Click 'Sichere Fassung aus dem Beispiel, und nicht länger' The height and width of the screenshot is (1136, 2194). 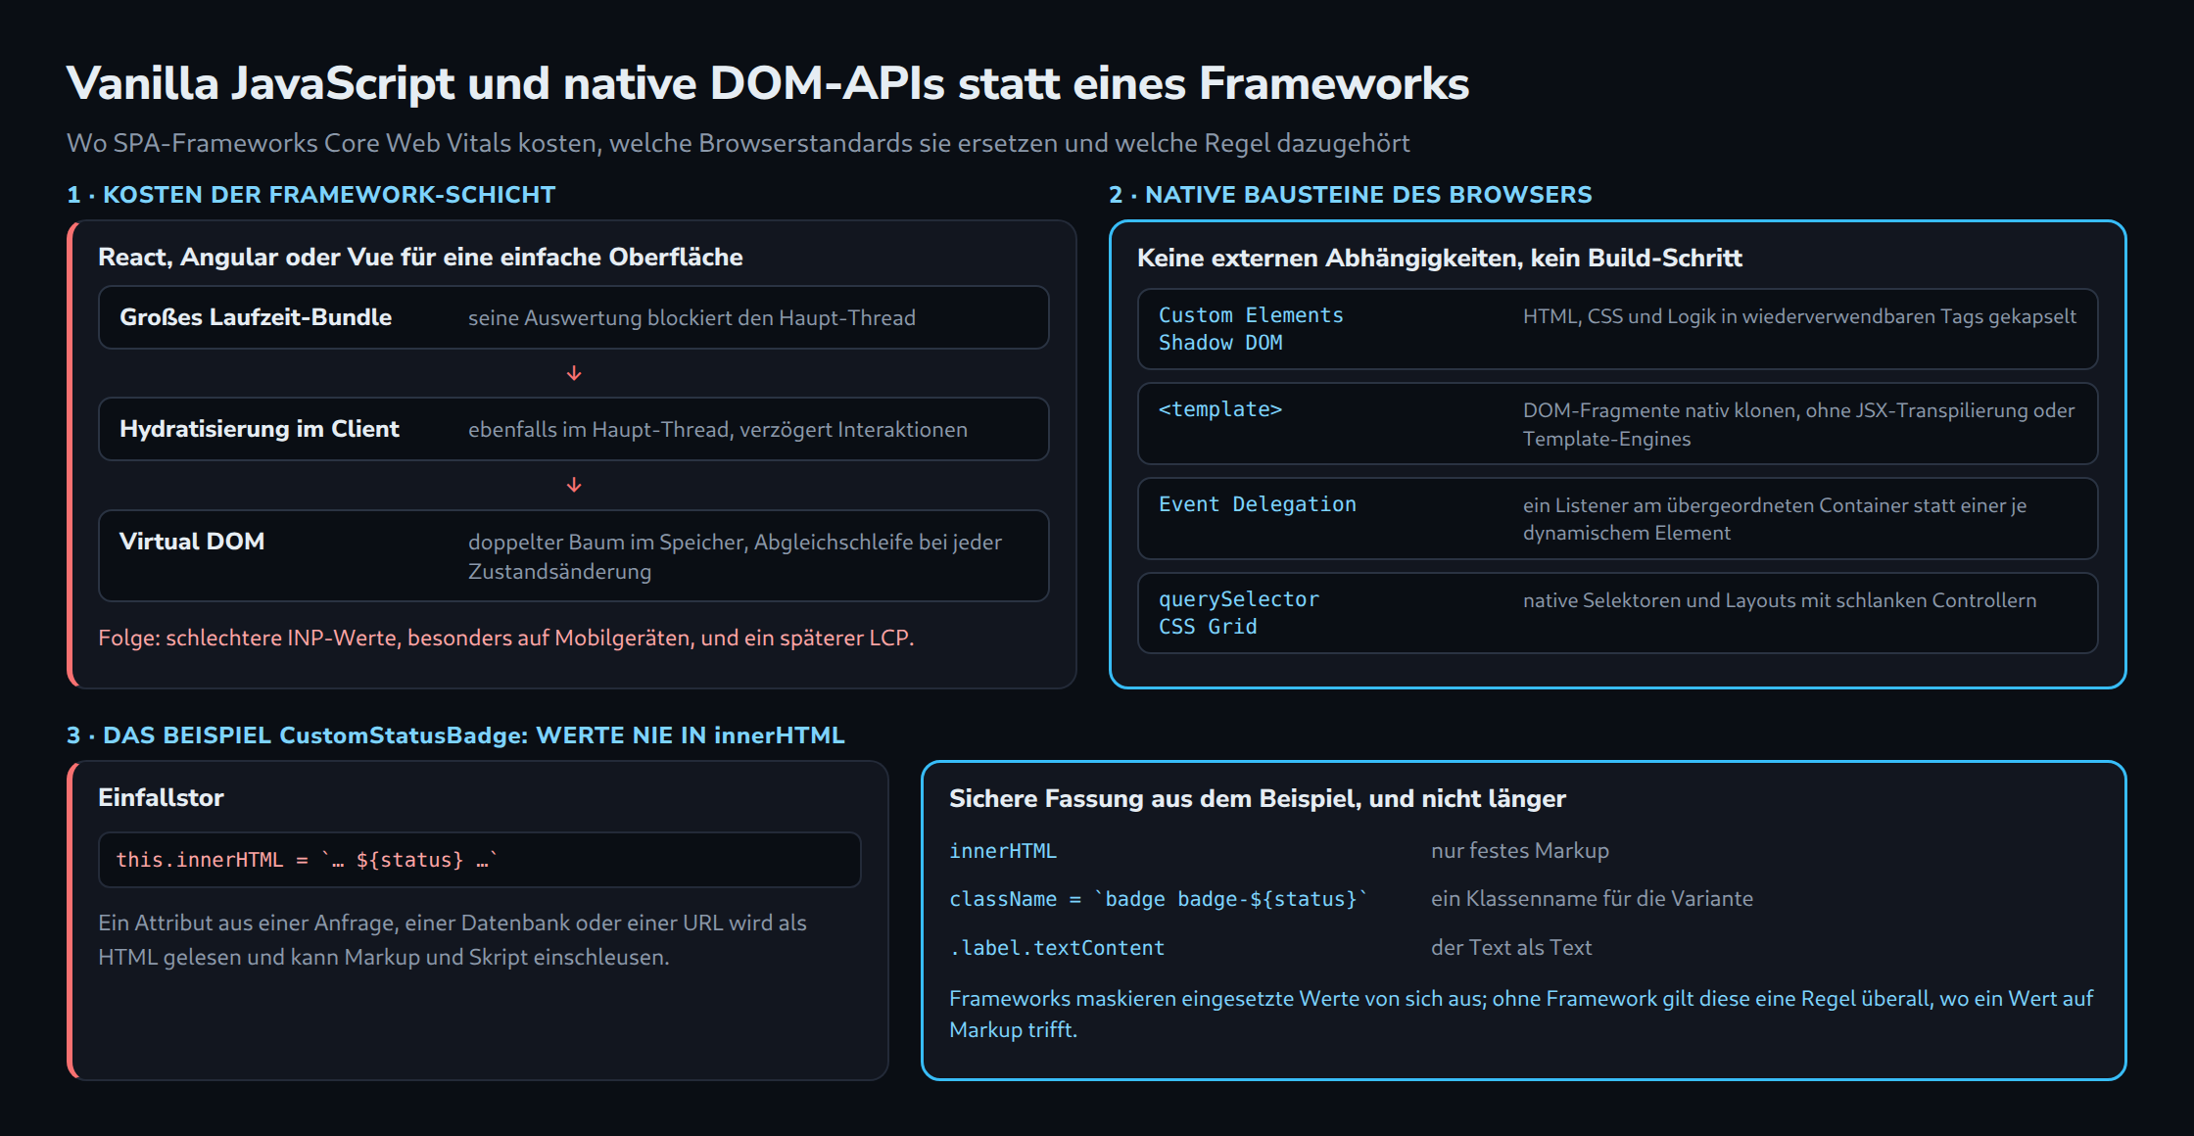coord(1258,798)
